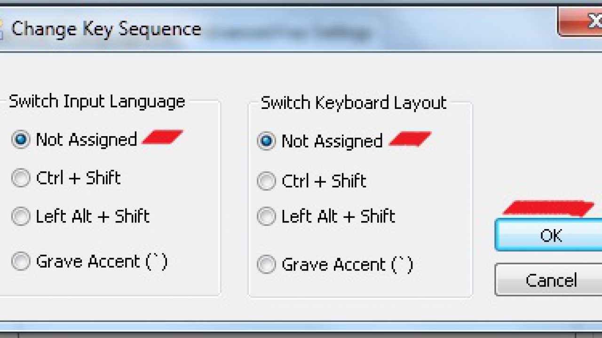
Task: Click the red arrow above the OK button
Action: [548, 208]
